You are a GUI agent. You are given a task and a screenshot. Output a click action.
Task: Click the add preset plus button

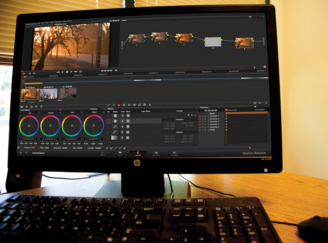[191, 115]
